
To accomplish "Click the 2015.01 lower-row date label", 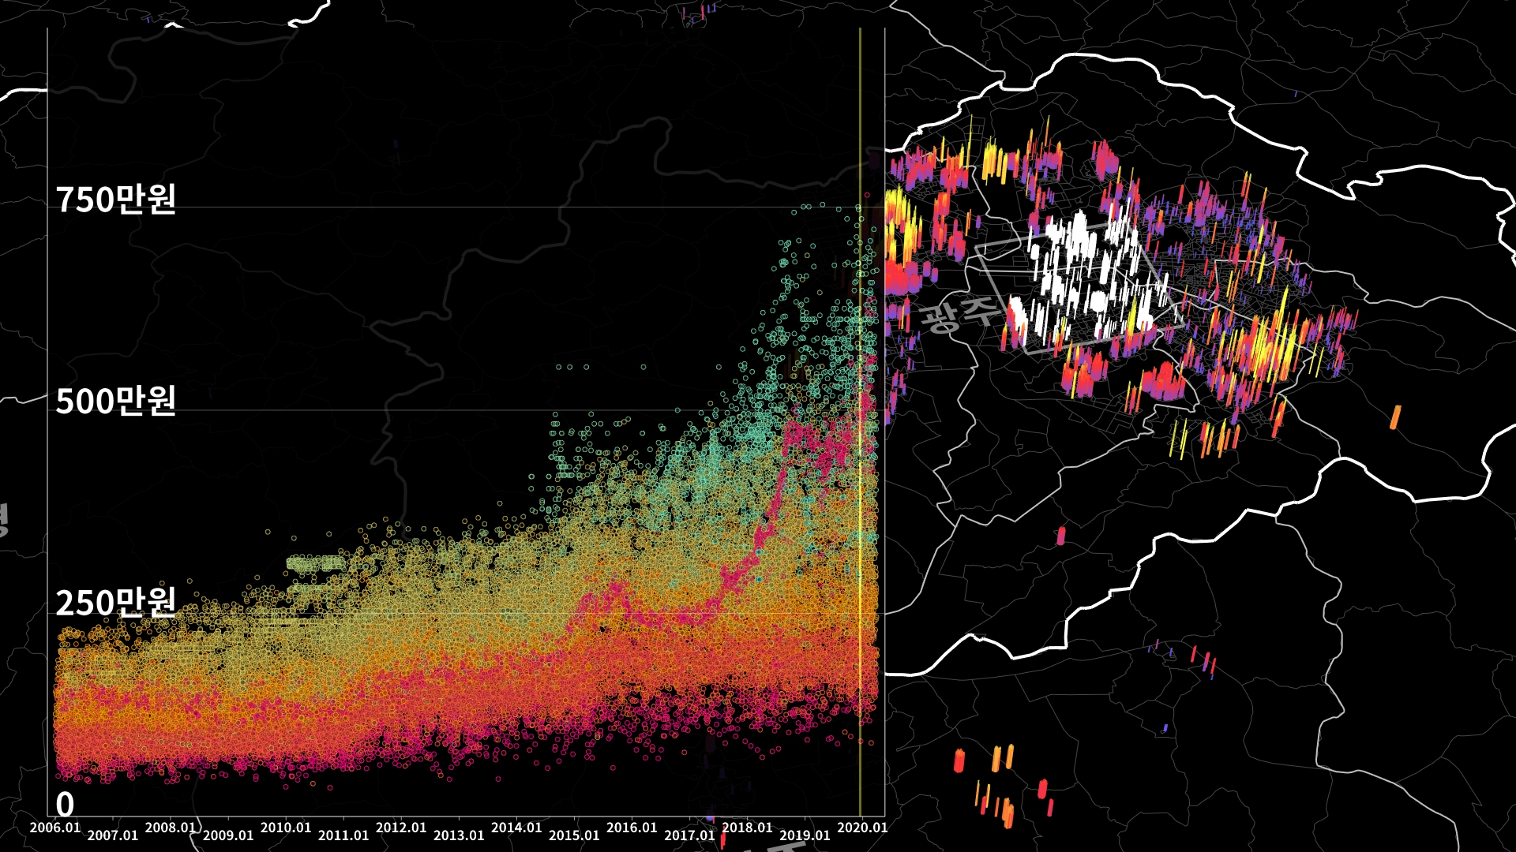I will pyautogui.click(x=574, y=835).
